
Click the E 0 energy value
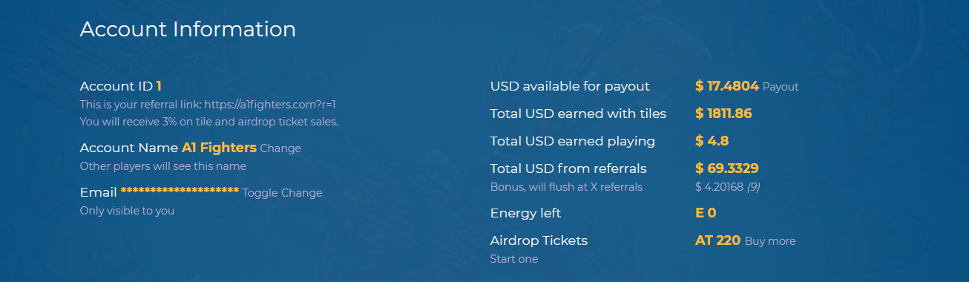(706, 214)
